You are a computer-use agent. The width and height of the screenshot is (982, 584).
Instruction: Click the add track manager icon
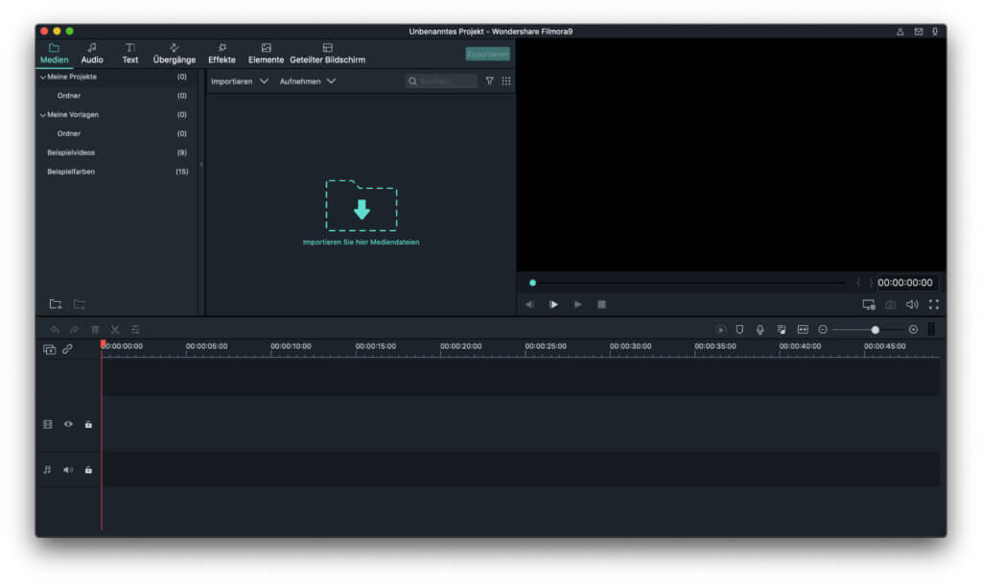(49, 349)
